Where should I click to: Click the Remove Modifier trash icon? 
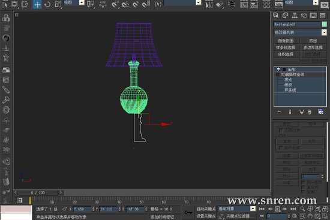(310, 112)
